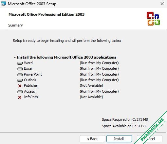Select the Publisher application label
This screenshot has height=144, width=167.
31,85
